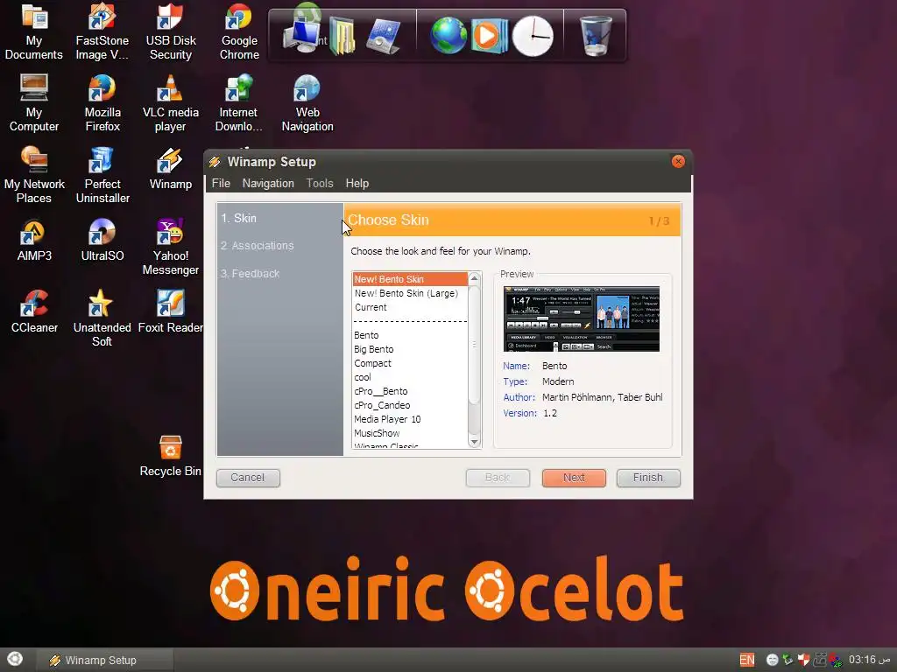Select New! Bento Skin entry

410,279
